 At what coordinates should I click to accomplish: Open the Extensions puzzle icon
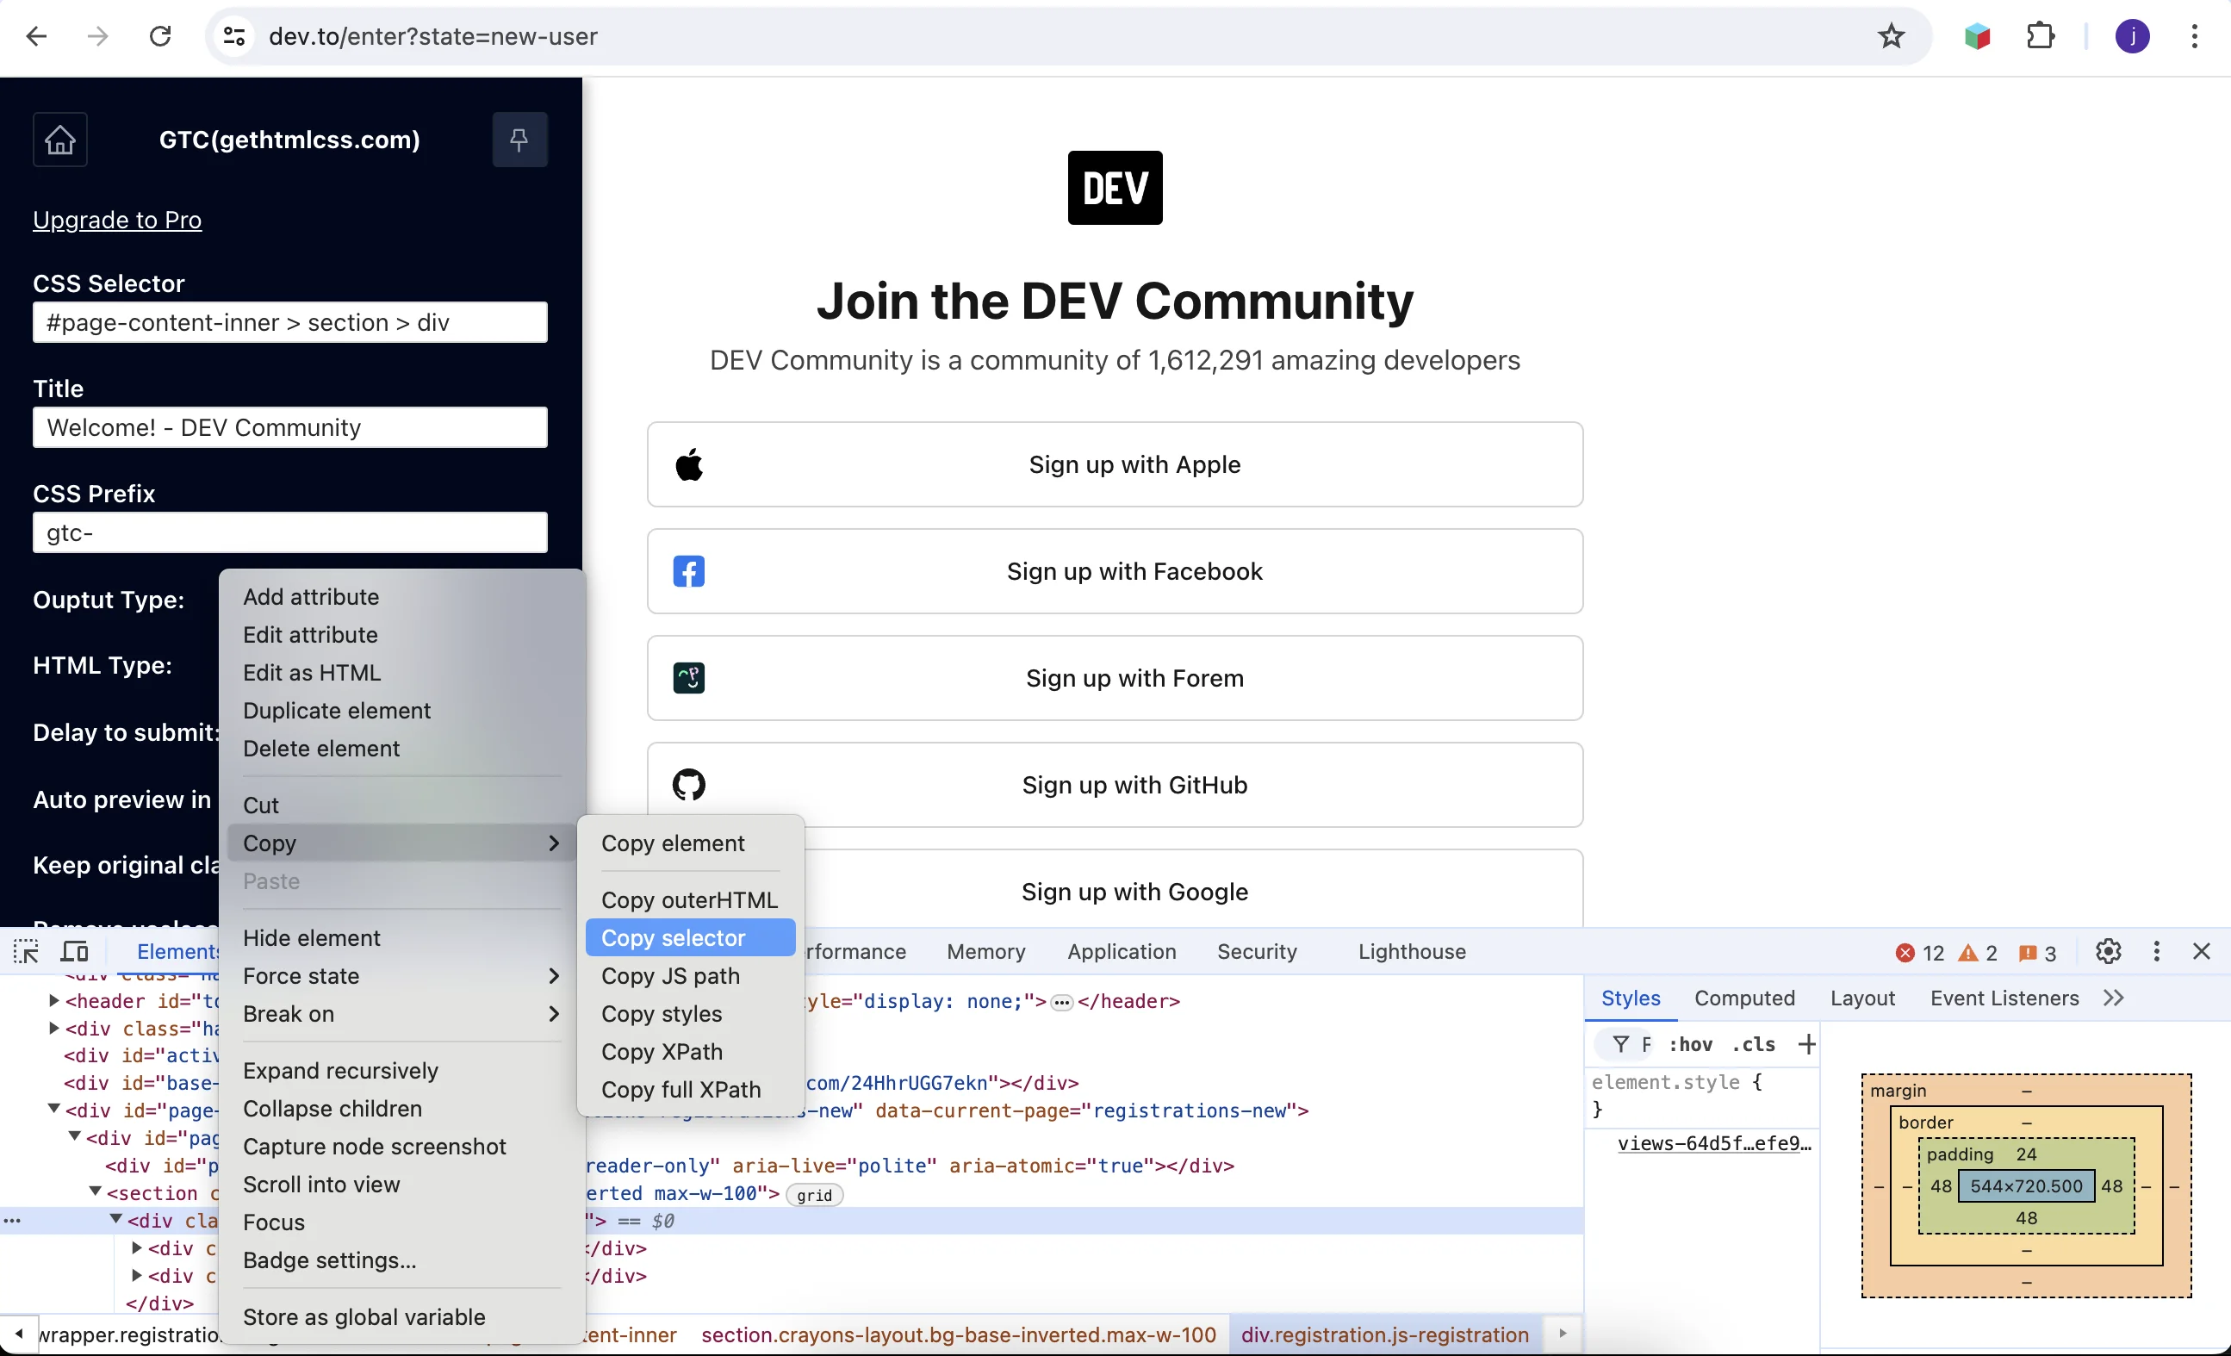click(x=2040, y=36)
